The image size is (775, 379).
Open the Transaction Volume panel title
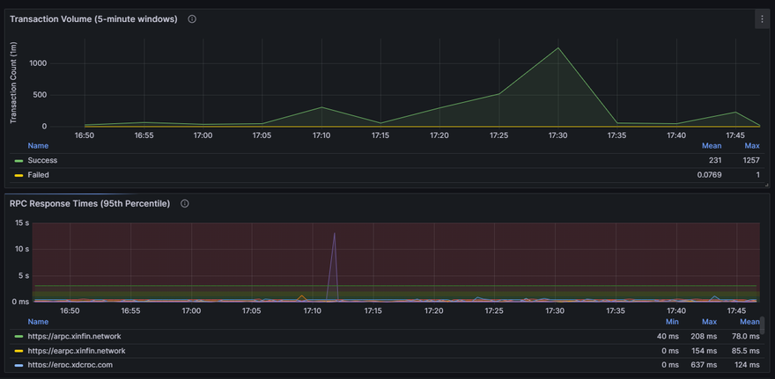pyautogui.click(x=92, y=18)
